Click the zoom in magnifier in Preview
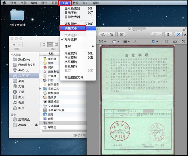This screenshot has width=188, height=156. [x=111, y=34]
